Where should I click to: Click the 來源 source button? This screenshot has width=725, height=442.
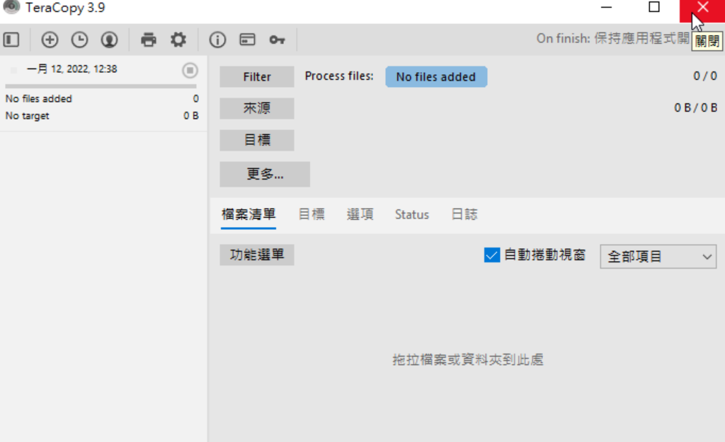256,108
